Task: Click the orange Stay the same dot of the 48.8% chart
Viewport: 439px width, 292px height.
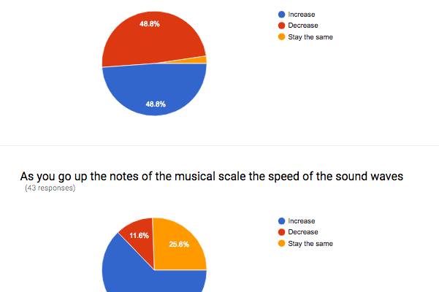Action: [281, 37]
